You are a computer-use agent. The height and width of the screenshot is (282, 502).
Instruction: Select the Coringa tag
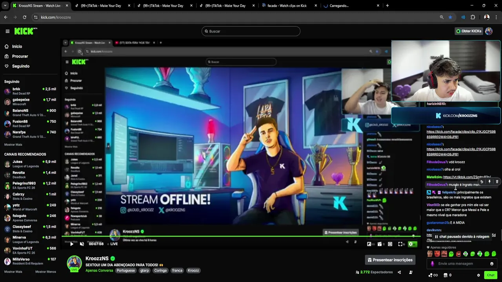(160, 271)
